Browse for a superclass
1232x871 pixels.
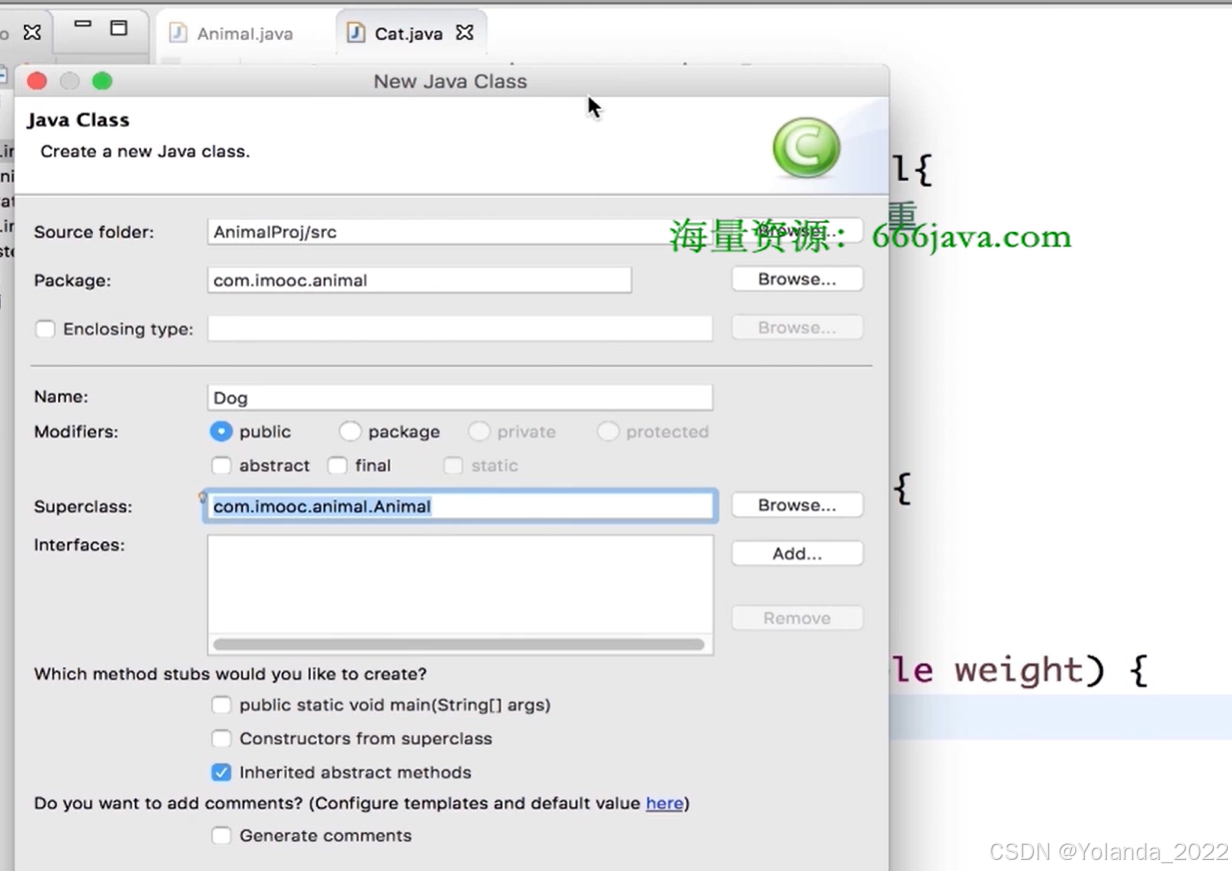coord(796,505)
